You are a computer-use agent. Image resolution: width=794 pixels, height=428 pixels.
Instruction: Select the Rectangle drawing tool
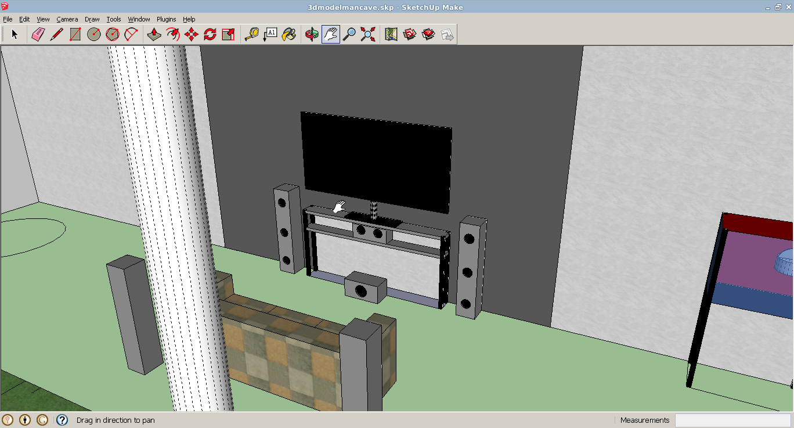pyautogui.click(x=75, y=34)
